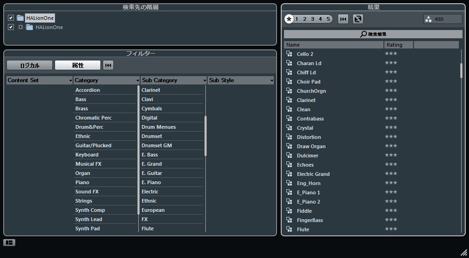Click the shapes icon beside the 455 counter
The width and height of the screenshot is (469, 258).
[428, 19]
